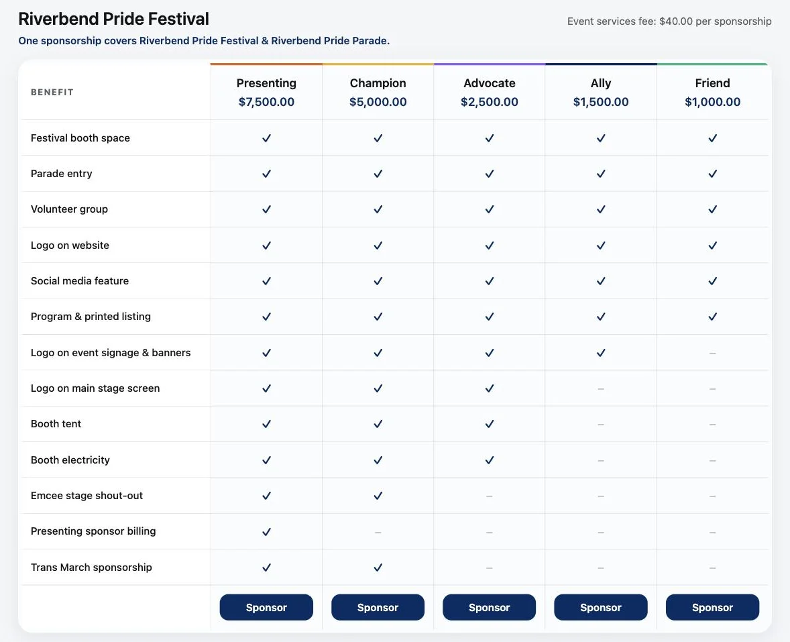The width and height of the screenshot is (790, 642).
Task: Click Ally checkmark for event signage & banners
Action: point(601,353)
